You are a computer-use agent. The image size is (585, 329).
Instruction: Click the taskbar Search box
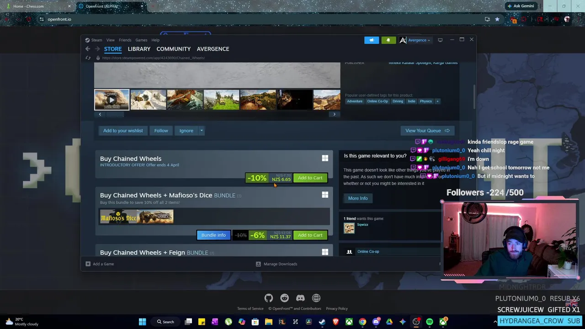pos(165,322)
